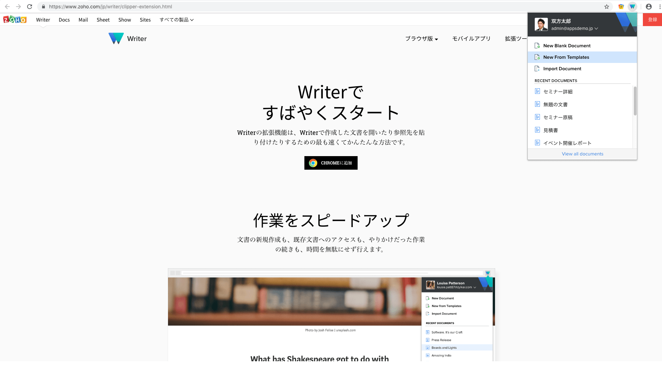Select Import Document
662x371 pixels.
582,68
